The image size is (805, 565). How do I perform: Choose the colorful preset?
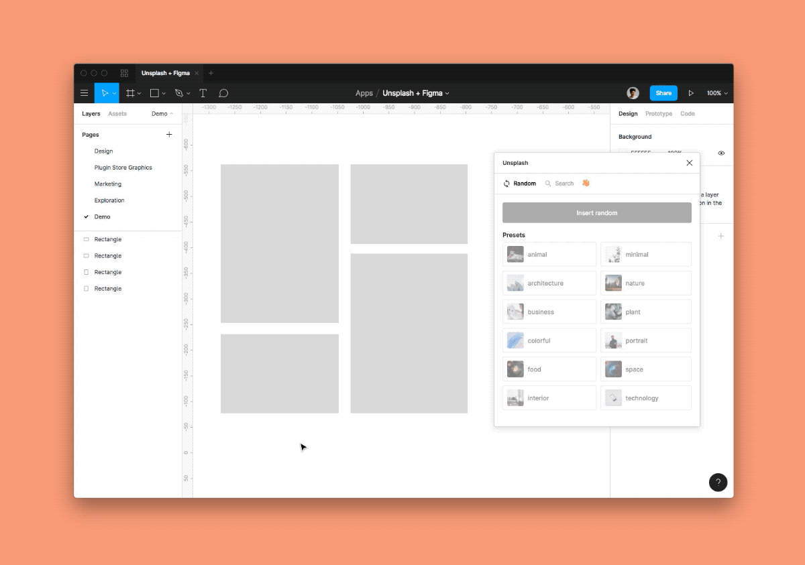[549, 340]
